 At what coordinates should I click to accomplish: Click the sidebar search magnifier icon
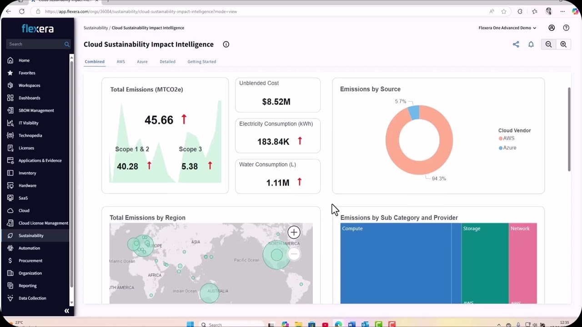[67, 44]
